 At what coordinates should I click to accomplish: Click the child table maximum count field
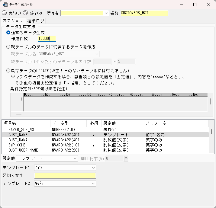127,62
